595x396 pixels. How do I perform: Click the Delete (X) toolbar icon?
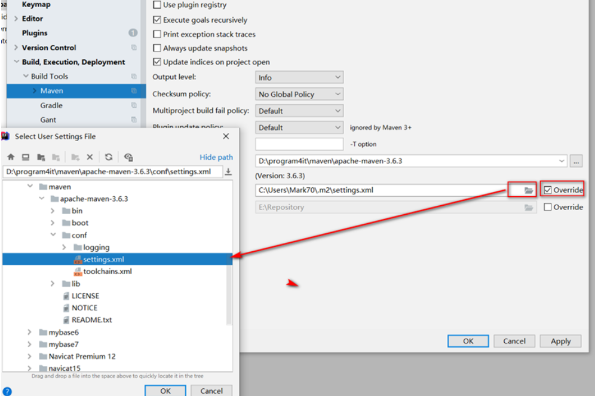(x=90, y=157)
